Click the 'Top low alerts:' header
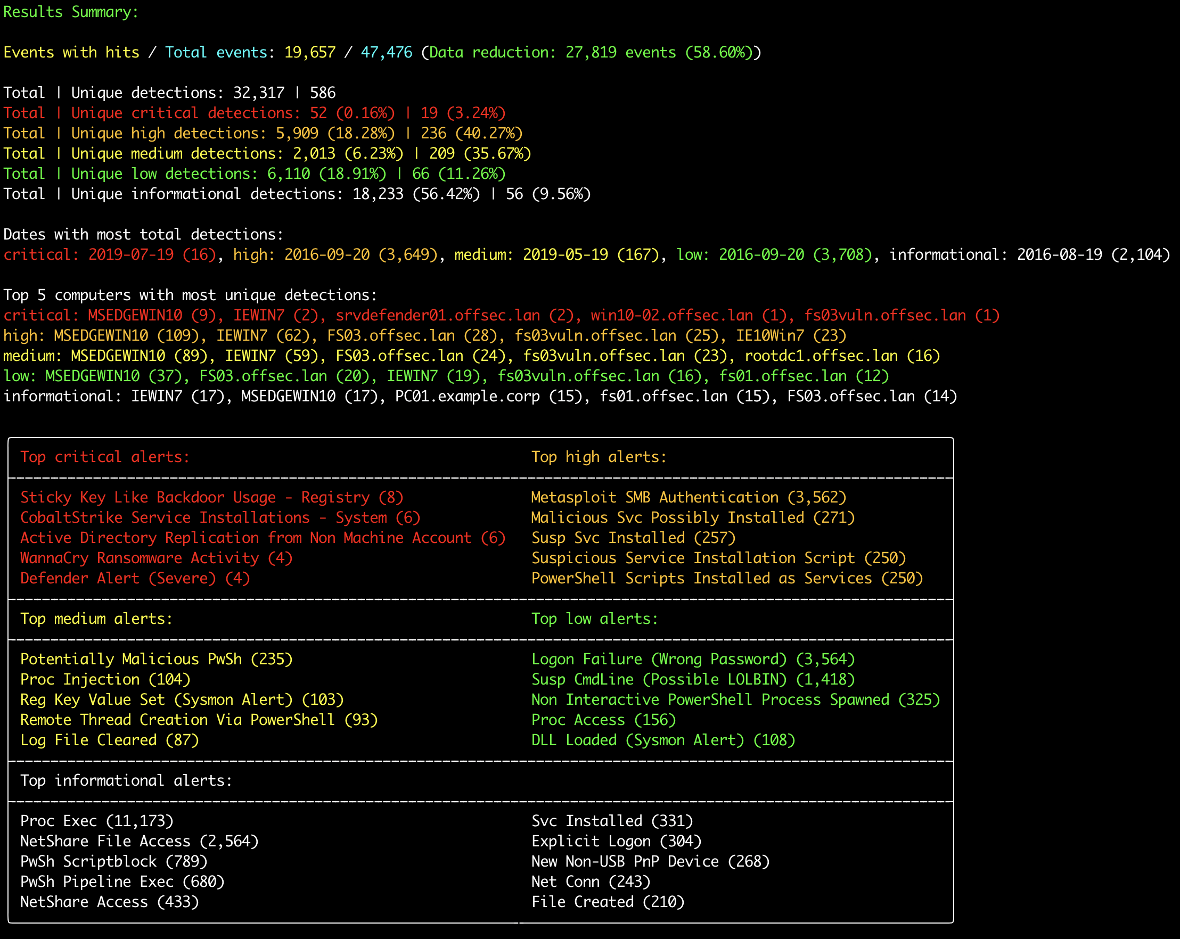Viewport: 1180px width, 939px height. 594,619
